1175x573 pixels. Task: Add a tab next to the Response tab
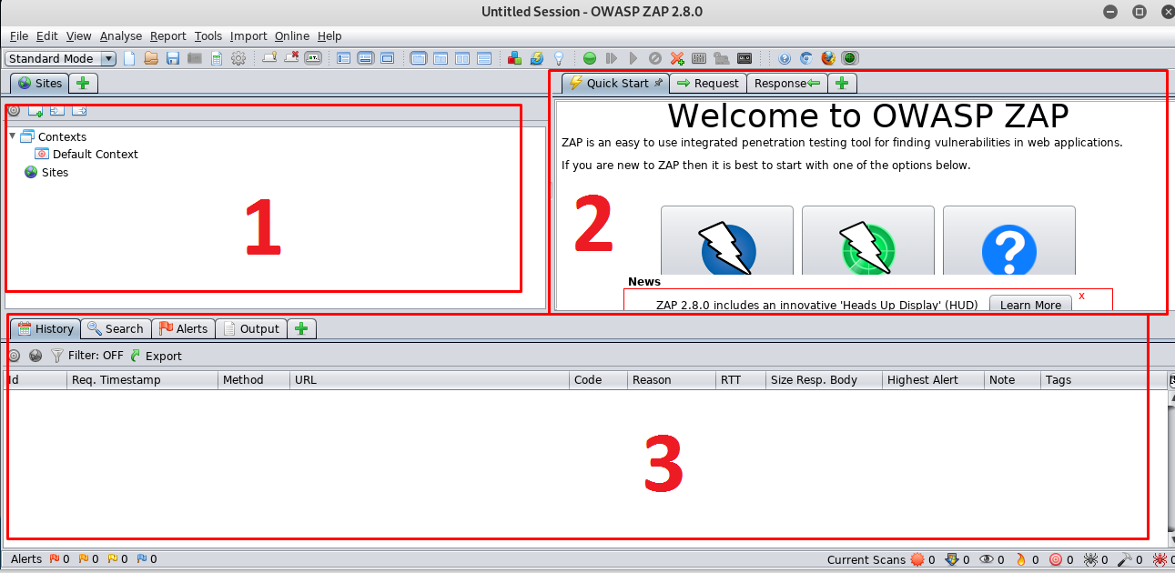pyautogui.click(x=842, y=83)
